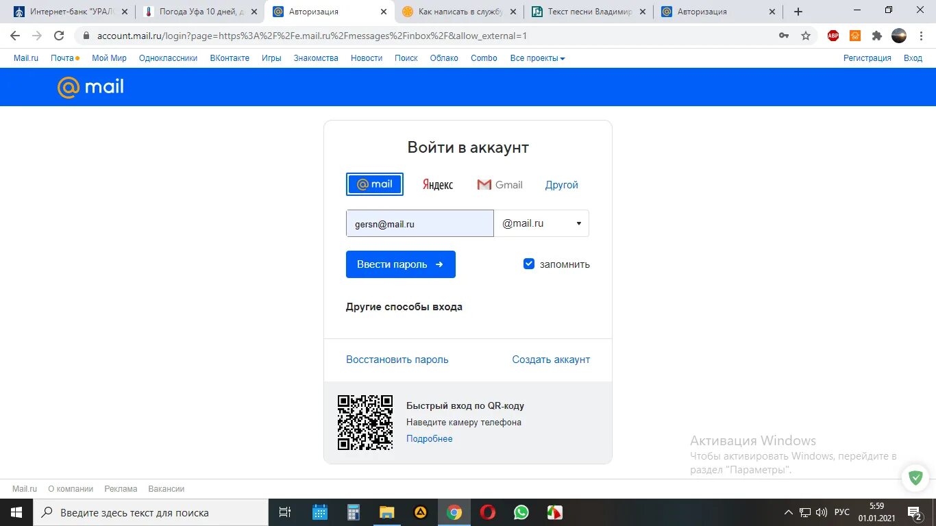
Task: Open 'Подробнее' link about QR login
Action: (x=430, y=438)
